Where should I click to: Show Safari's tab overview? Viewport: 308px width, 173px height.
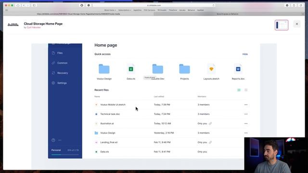click(301, 5)
